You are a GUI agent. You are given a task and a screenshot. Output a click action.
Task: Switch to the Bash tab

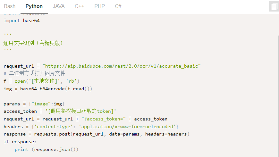point(10,6)
